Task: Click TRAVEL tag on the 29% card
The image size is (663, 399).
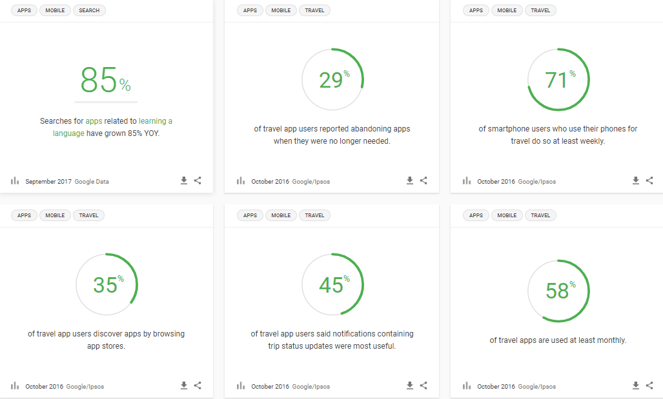Action: (314, 10)
